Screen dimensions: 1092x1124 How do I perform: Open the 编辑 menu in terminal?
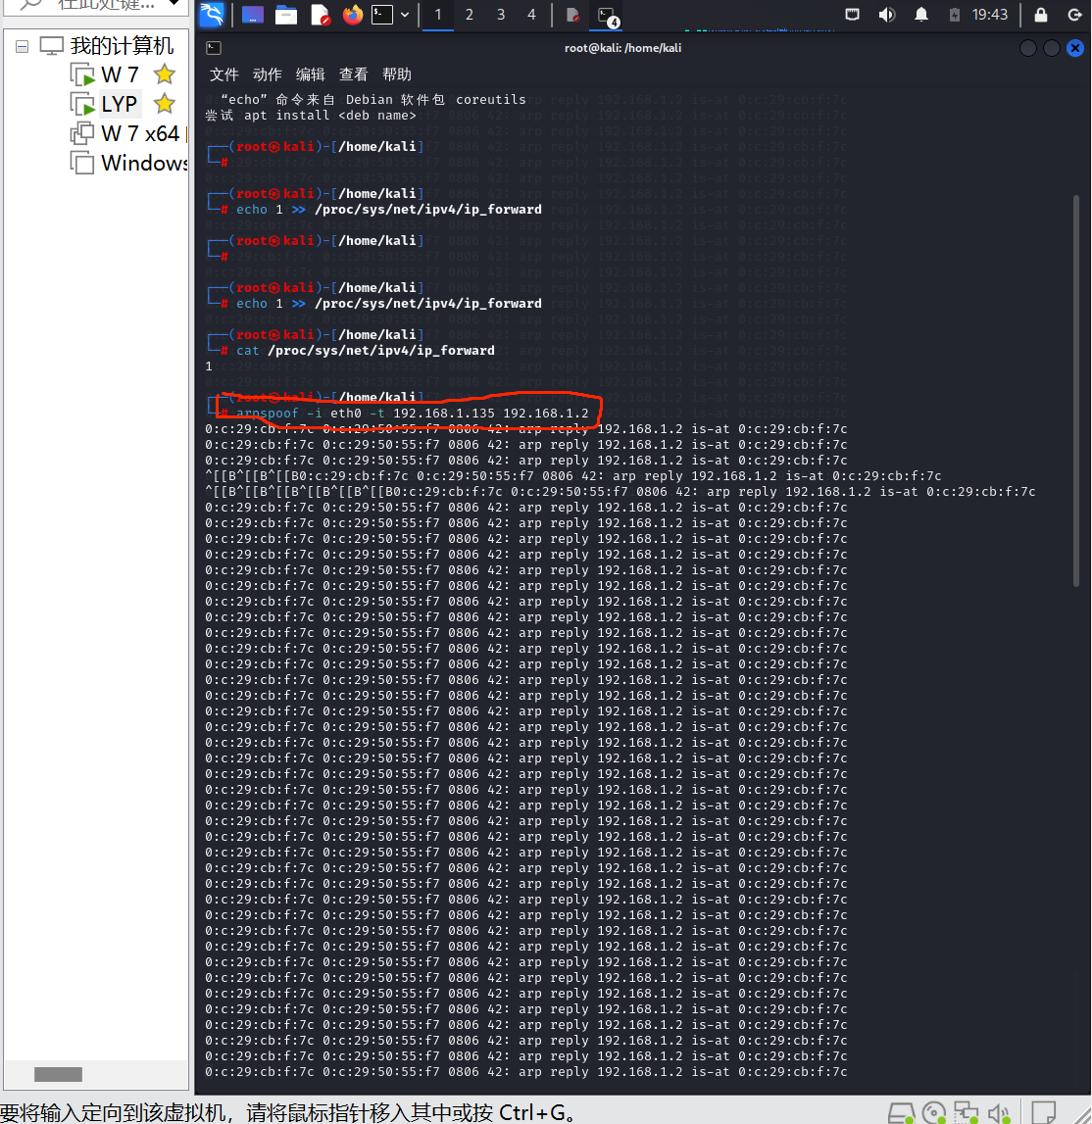click(x=311, y=74)
